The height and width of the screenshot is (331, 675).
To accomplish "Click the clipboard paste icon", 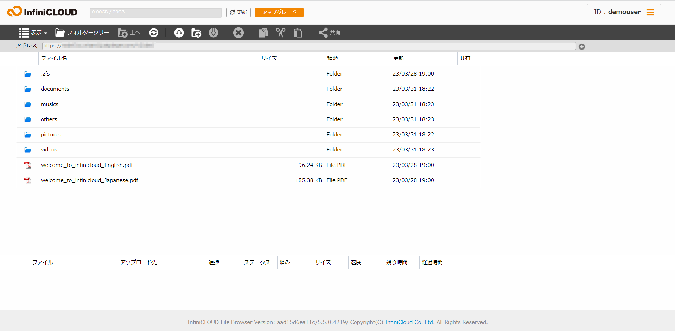I will (298, 33).
